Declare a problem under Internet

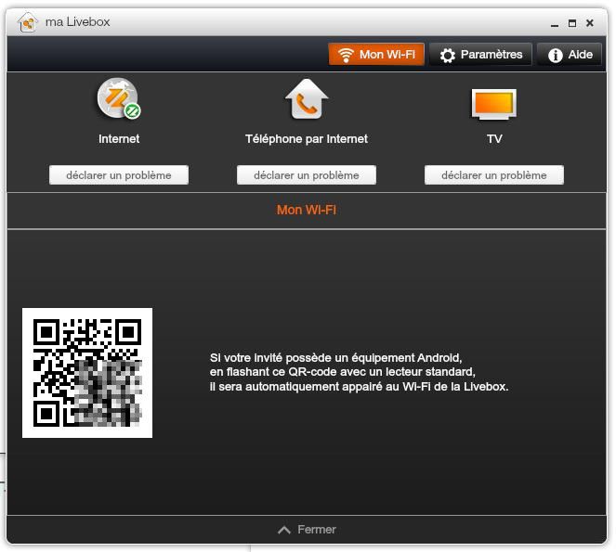pos(119,175)
